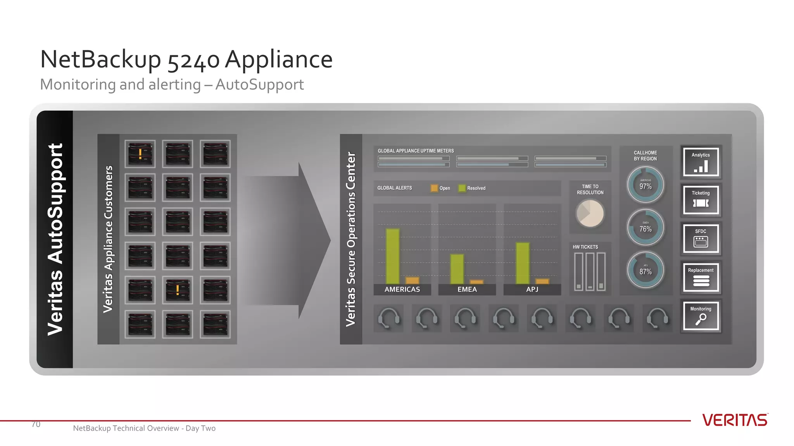Select the bottom-left appliance in customers grid
This screenshot has width=794, height=446.
tap(140, 324)
